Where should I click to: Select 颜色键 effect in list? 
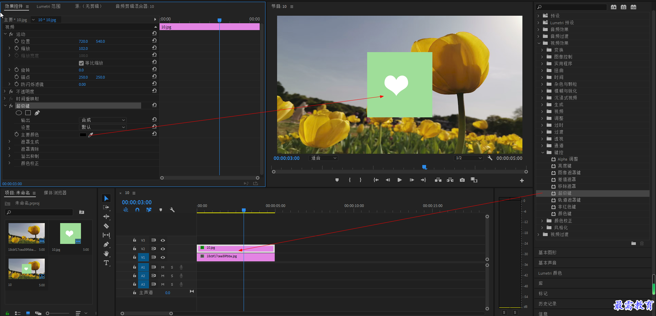[564, 214]
